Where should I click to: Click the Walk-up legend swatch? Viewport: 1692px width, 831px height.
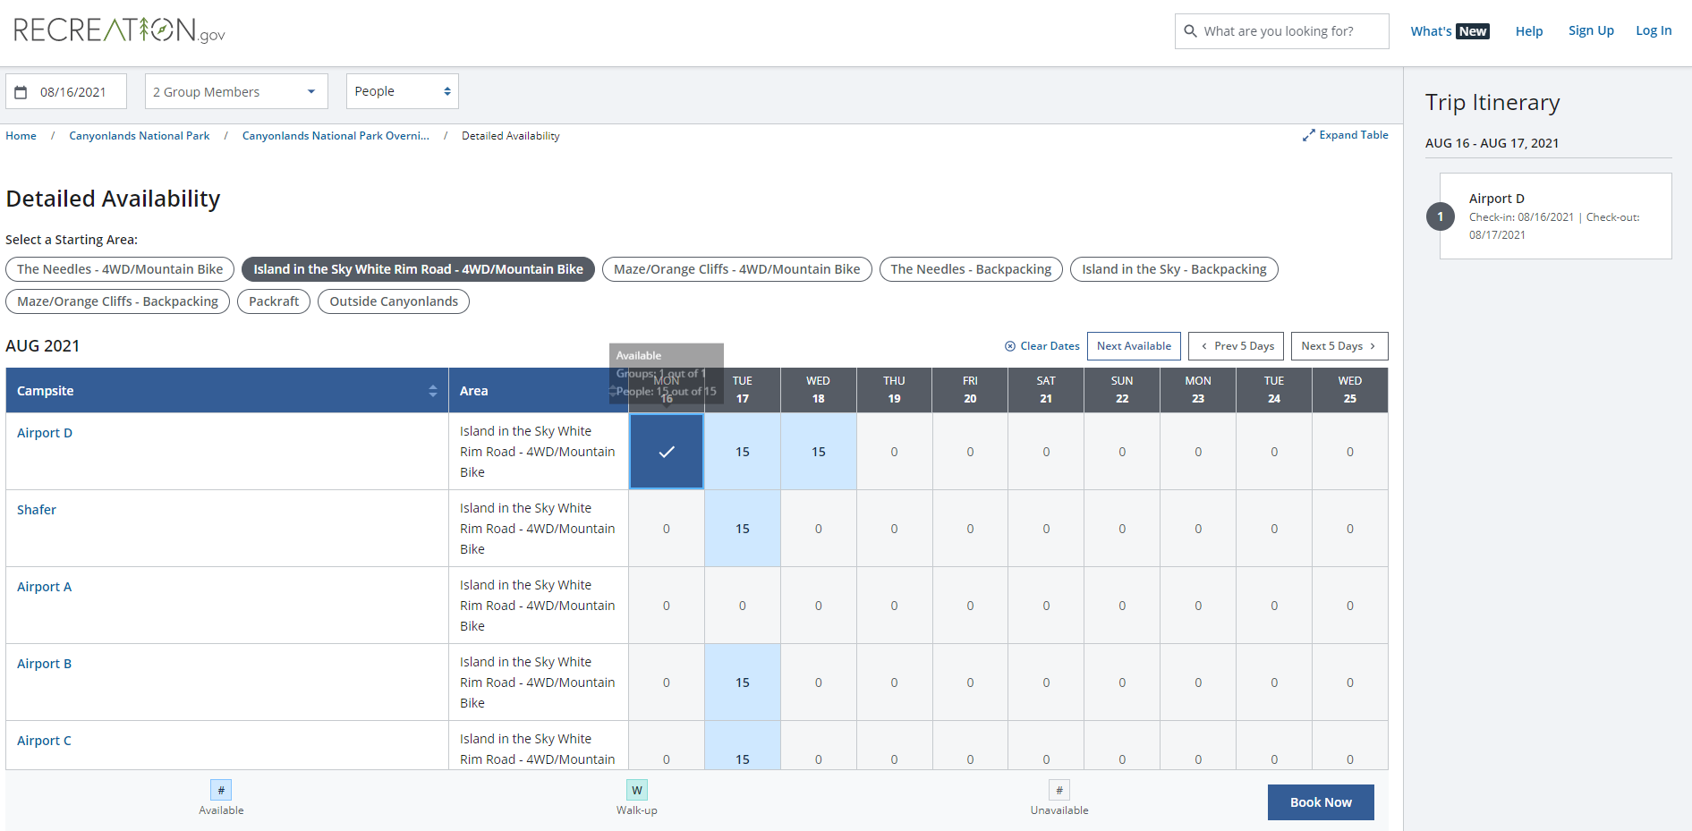636,790
